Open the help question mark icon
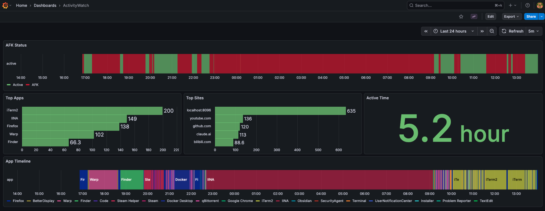Viewport: 545px width, 211px height. coord(528,5)
